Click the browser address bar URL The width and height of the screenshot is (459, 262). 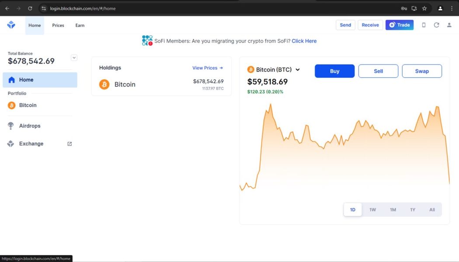pos(83,8)
